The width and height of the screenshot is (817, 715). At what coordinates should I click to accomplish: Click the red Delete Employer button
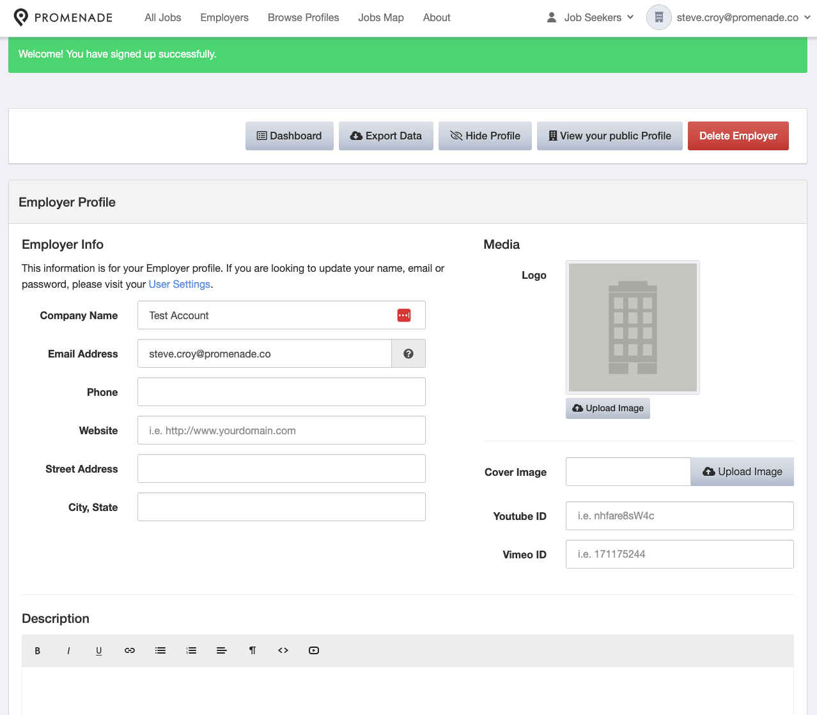pyautogui.click(x=738, y=136)
